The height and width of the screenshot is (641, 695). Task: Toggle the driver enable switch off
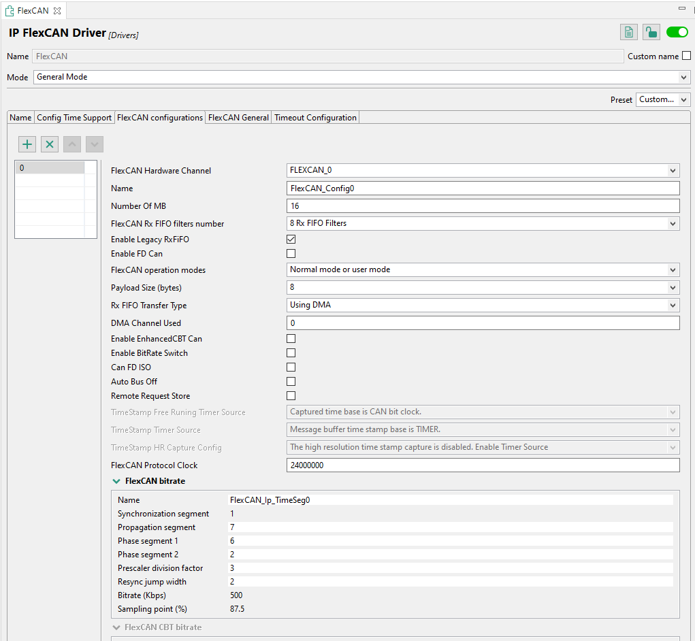(677, 32)
